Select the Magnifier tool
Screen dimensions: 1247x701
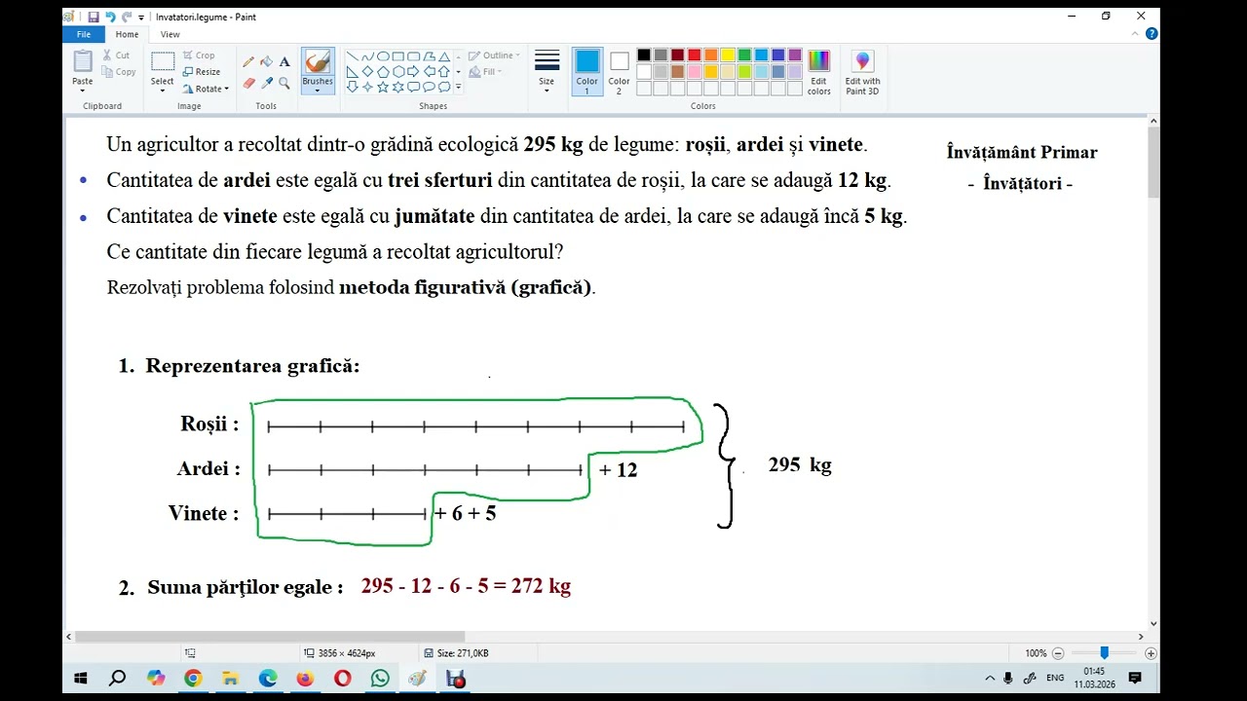284,83
